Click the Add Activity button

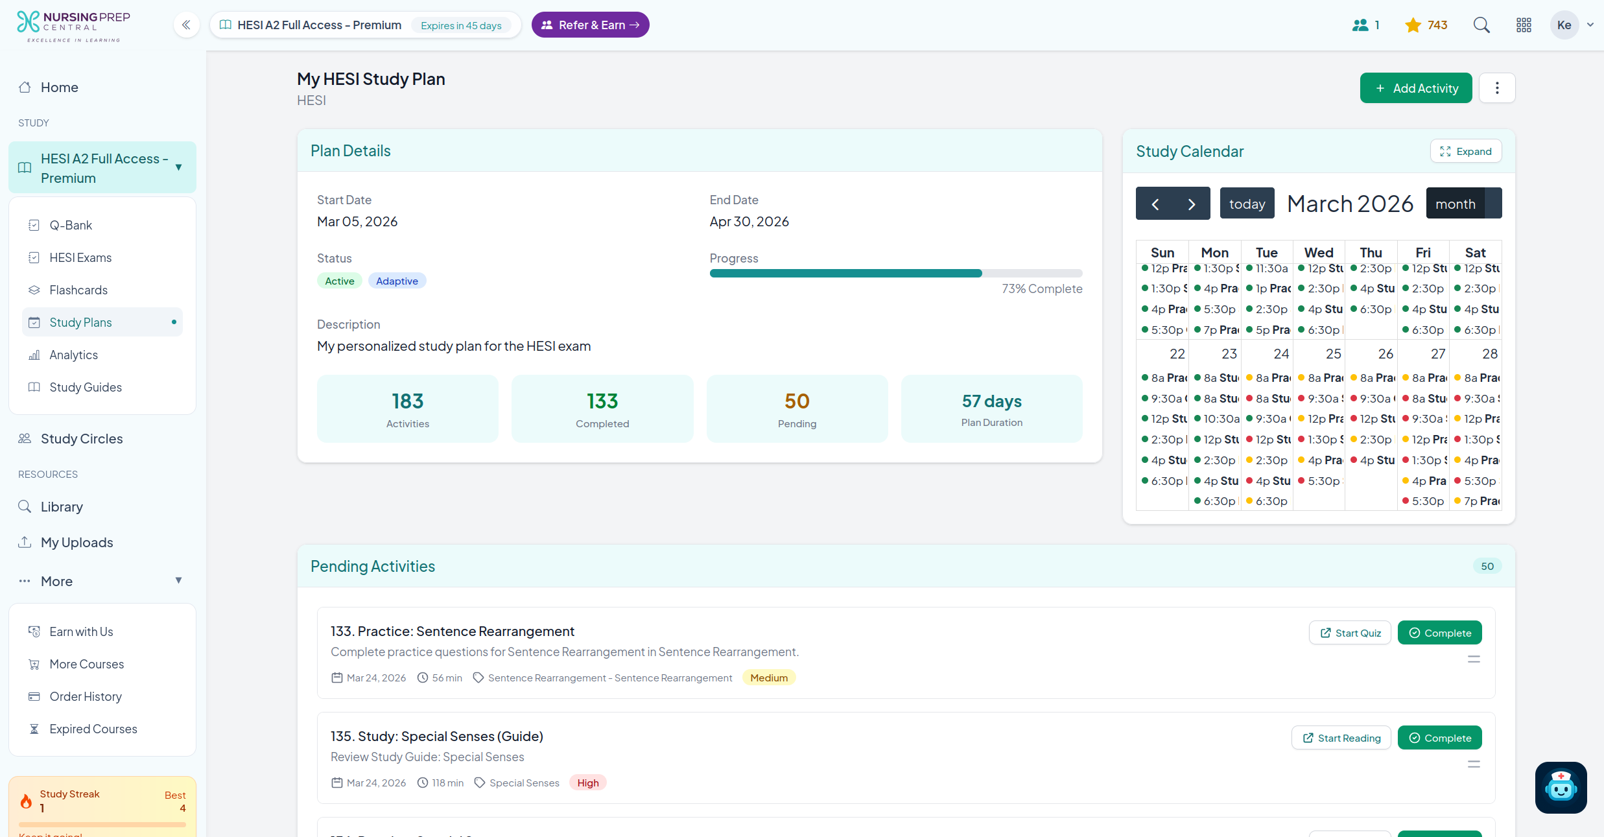pyautogui.click(x=1416, y=88)
